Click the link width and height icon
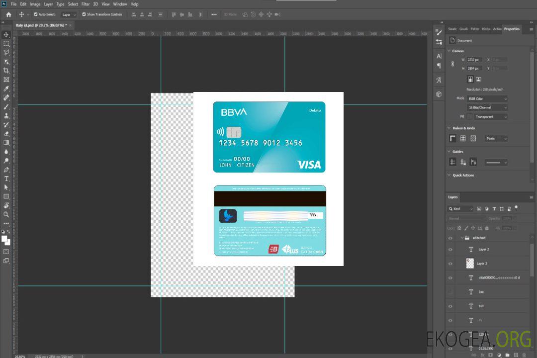 pos(453,64)
